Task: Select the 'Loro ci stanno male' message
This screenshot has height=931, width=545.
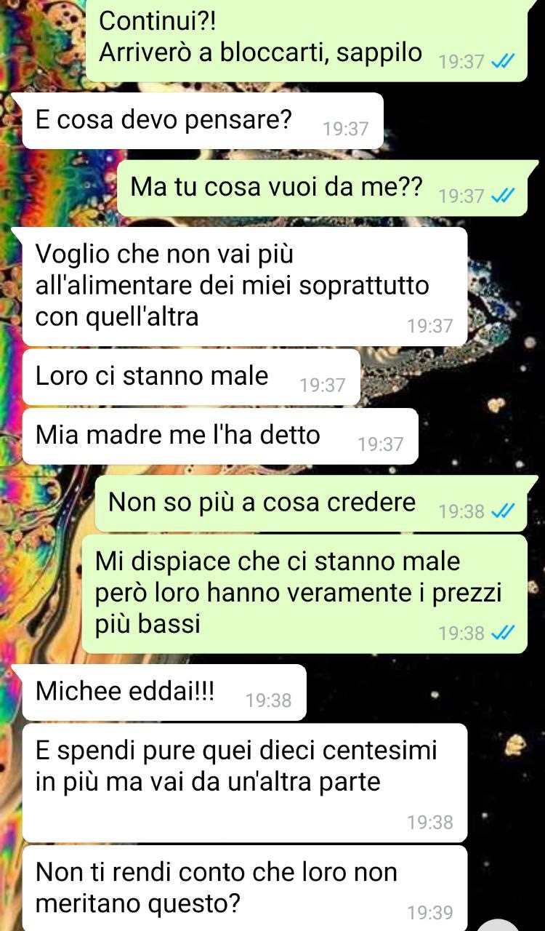Action: click(x=191, y=377)
